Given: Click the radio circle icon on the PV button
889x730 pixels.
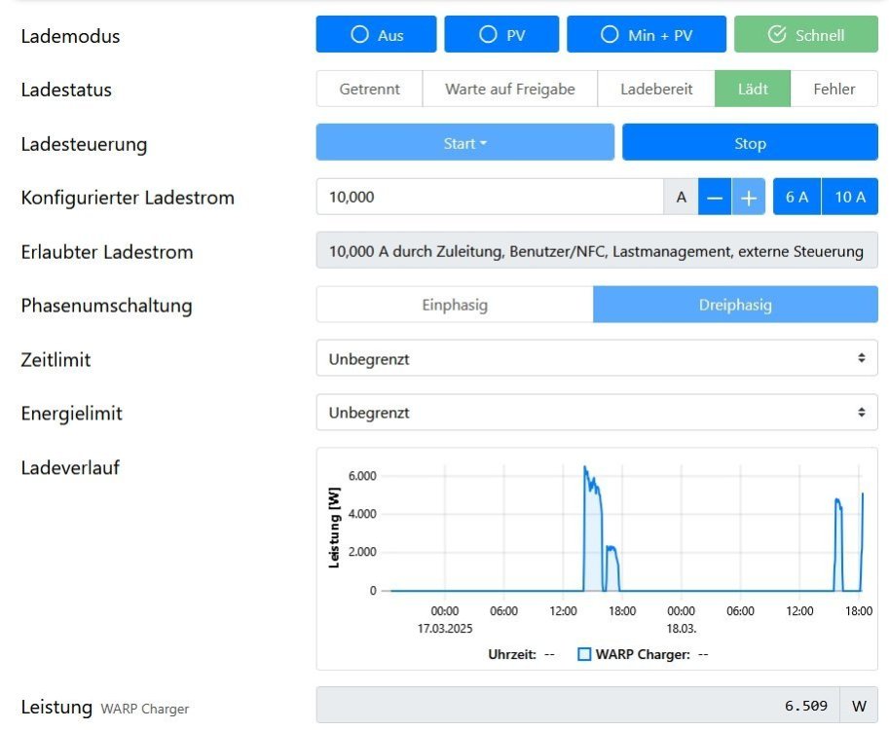Looking at the screenshot, I should tap(487, 34).
